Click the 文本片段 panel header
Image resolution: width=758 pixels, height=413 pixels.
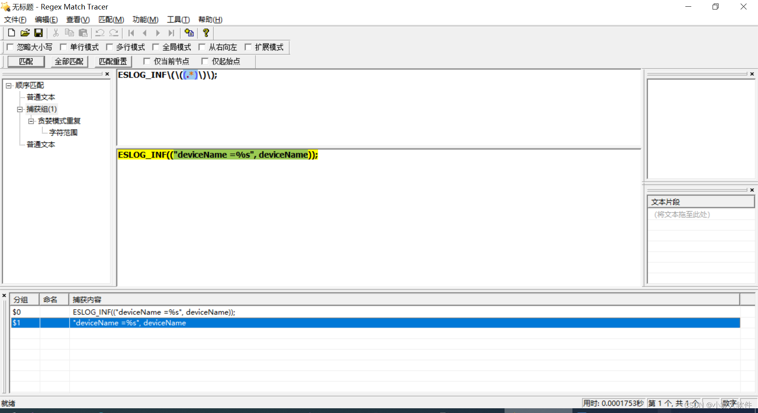coord(701,202)
